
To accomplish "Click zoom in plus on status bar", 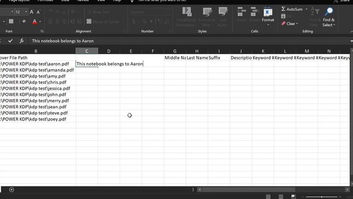I will point(340,197).
